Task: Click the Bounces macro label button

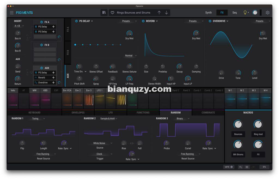Action: pos(238,134)
